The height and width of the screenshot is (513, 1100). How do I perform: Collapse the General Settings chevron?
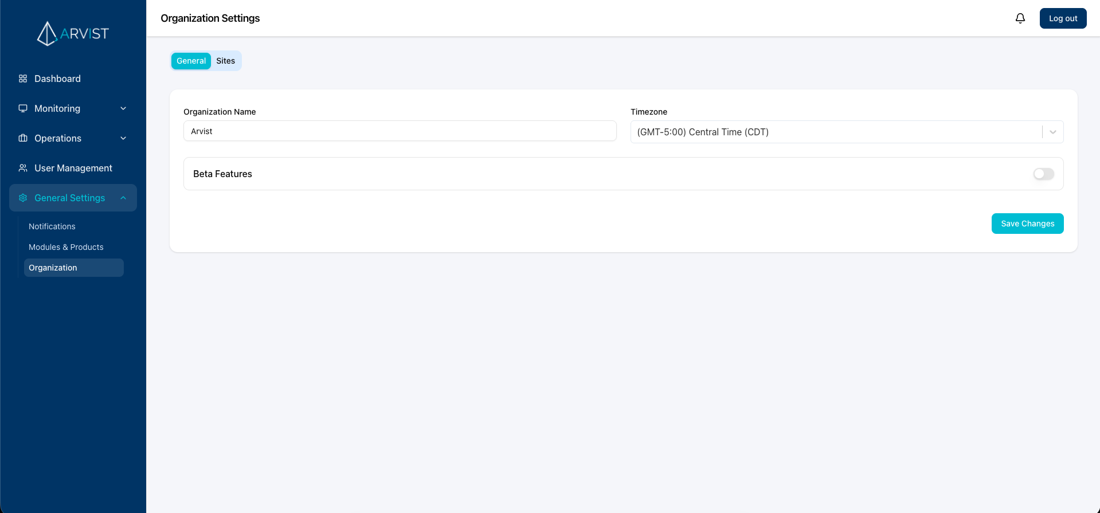click(123, 198)
